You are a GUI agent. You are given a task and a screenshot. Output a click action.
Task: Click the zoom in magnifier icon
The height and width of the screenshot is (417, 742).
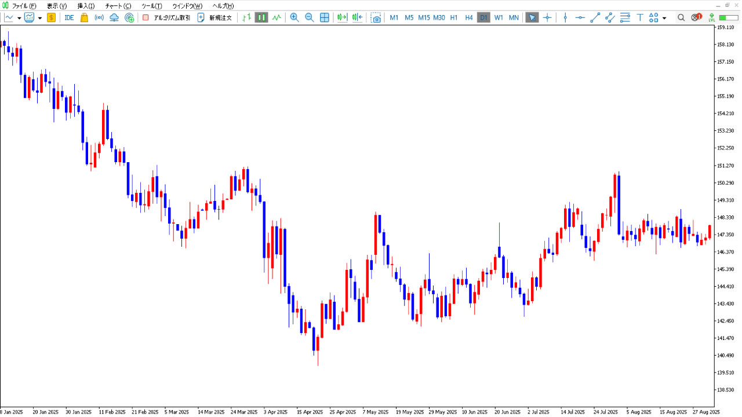click(294, 17)
